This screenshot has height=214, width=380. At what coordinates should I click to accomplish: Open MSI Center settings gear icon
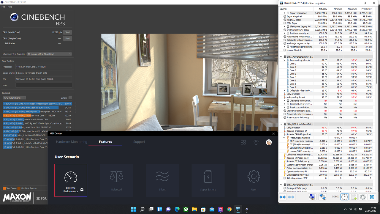click(x=256, y=142)
